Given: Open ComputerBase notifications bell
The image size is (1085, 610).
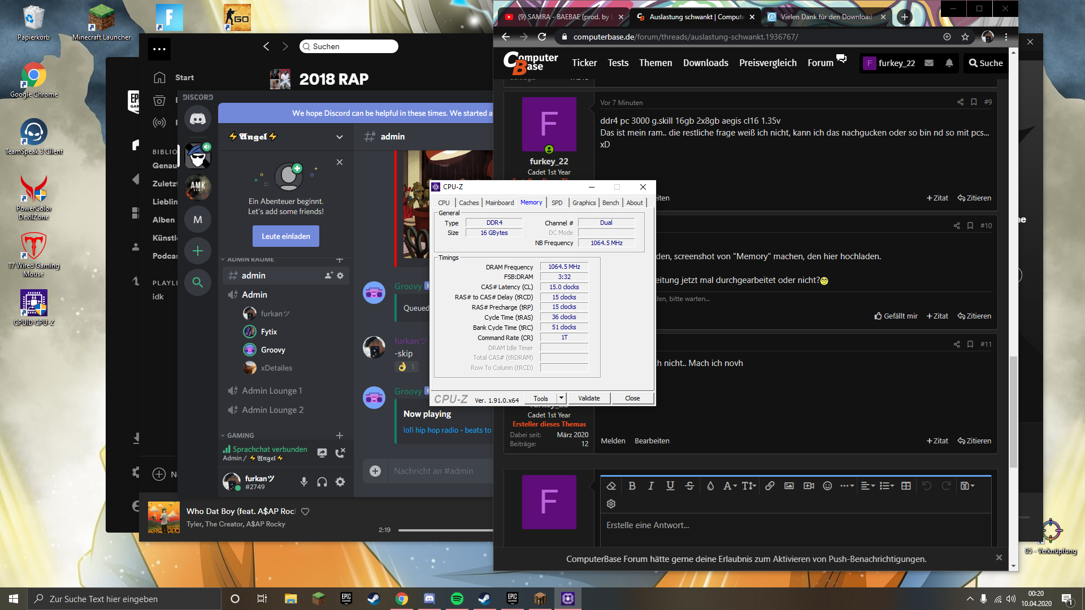Looking at the screenshot, I should [949, 63].
